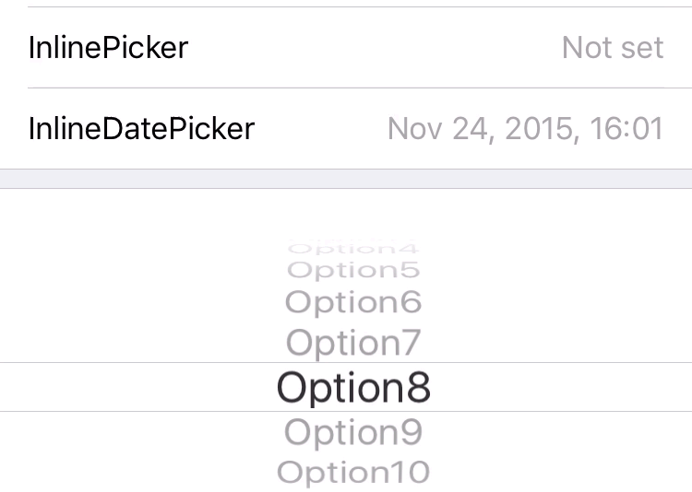Select Option7 above the highlighted row
This screenshot has width=692, height=492.
click(x=353, y=343)
